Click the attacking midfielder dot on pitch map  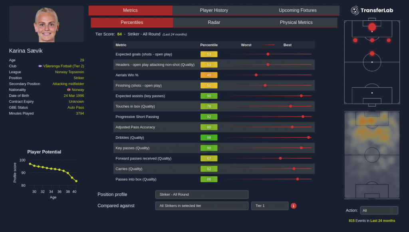372,53
